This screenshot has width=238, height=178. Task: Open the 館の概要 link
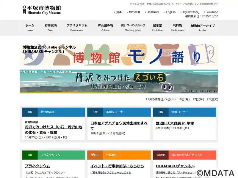134,12
